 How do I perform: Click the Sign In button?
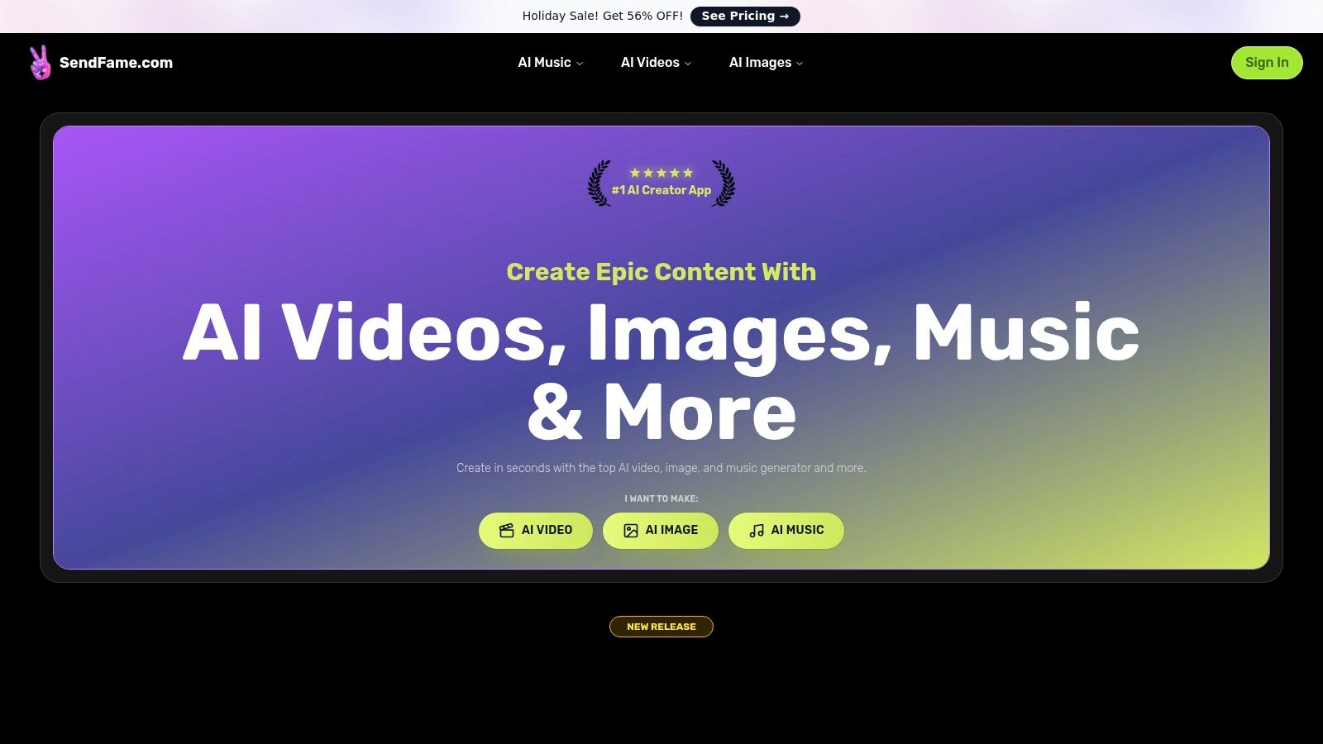[1267, 62]
